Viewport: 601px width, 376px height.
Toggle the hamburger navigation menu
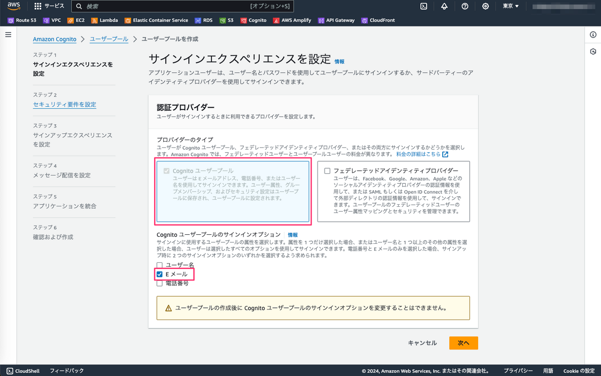point(8,35)
